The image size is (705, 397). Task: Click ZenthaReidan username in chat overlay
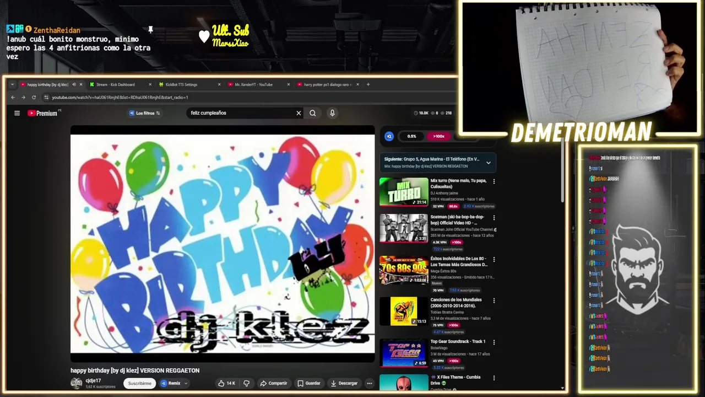(57, 30)
